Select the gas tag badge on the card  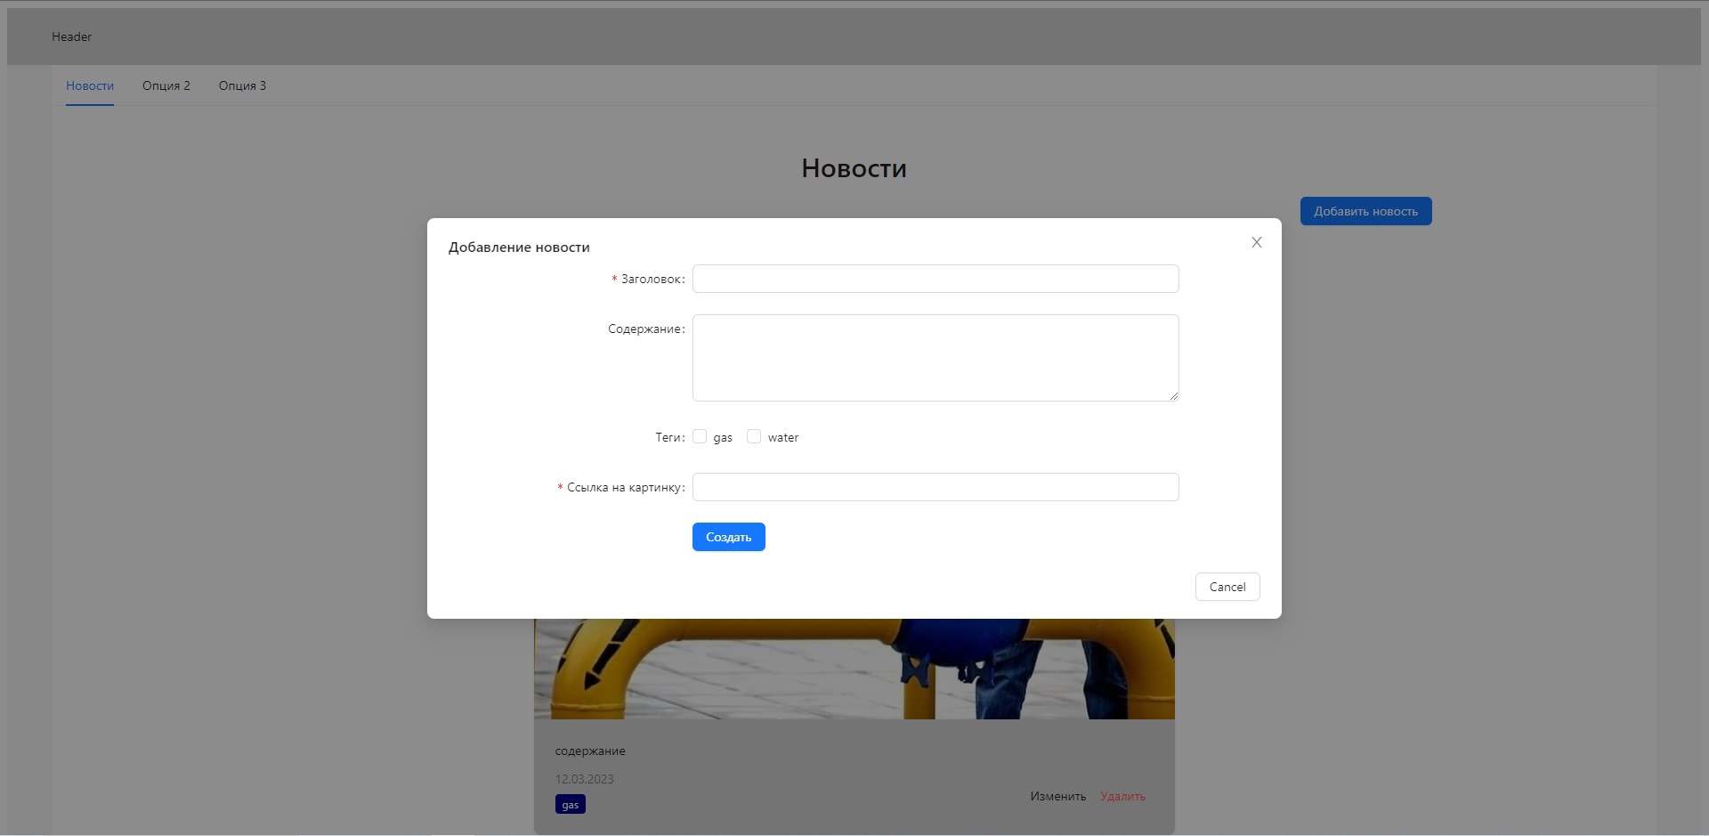coord(570,803)
